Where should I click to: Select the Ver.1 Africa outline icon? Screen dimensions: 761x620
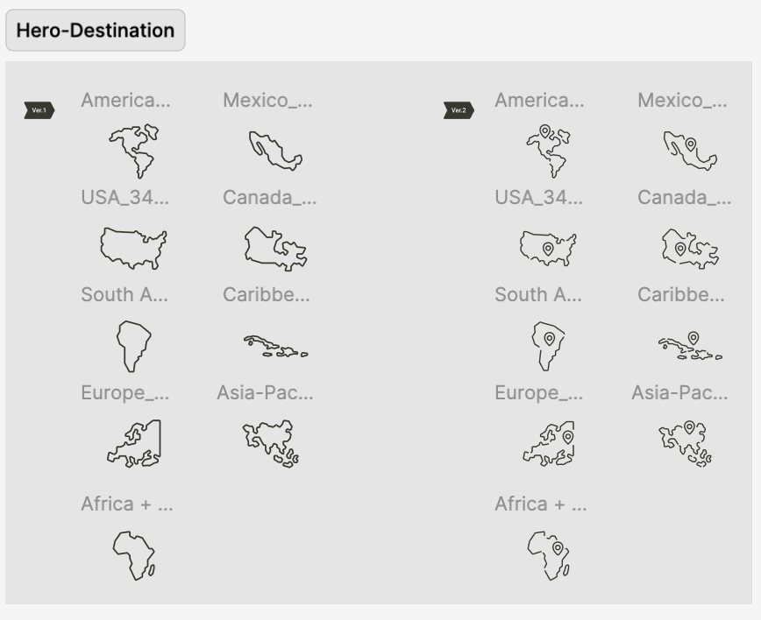[x=134, y=555]
